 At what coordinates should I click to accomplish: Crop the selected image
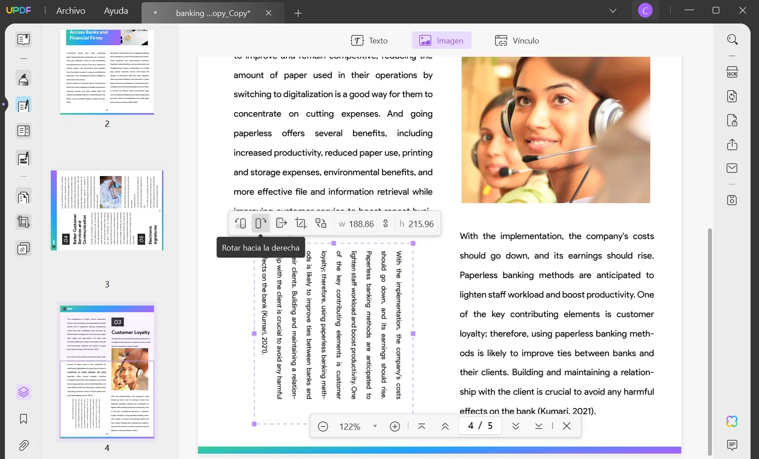[x=301, y=223]
